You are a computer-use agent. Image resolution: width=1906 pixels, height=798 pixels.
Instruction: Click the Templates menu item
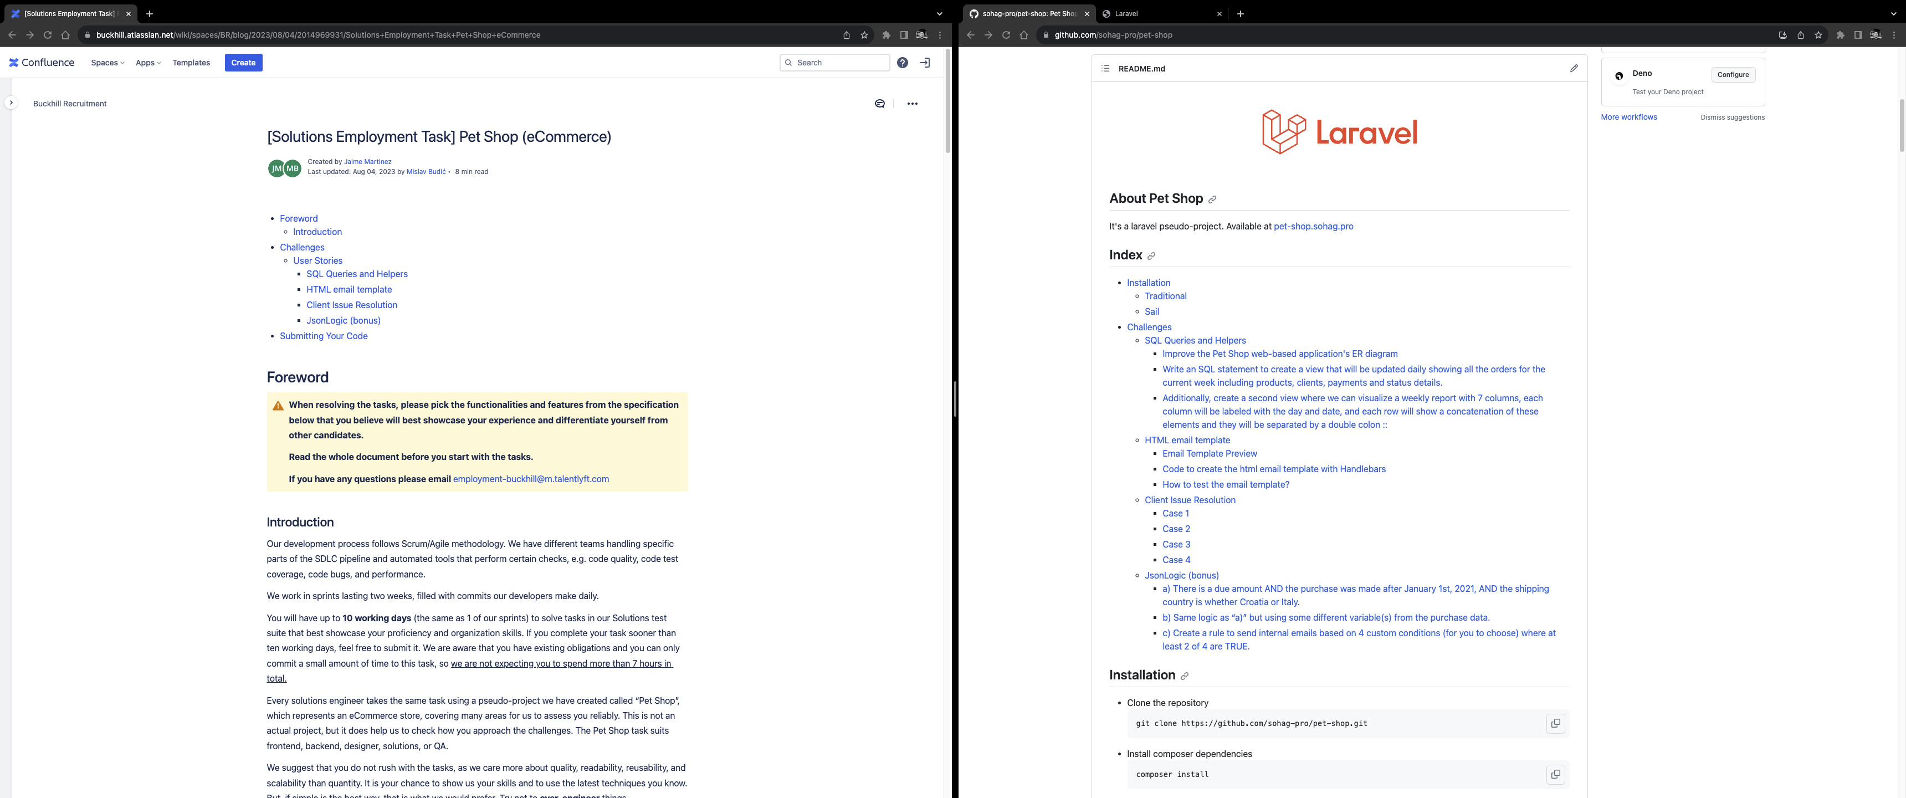191,63
